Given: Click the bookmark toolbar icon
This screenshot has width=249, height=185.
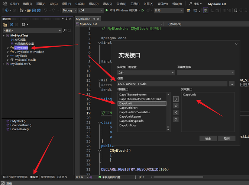Looking at the screenshot, I should (x=236, y=10).
